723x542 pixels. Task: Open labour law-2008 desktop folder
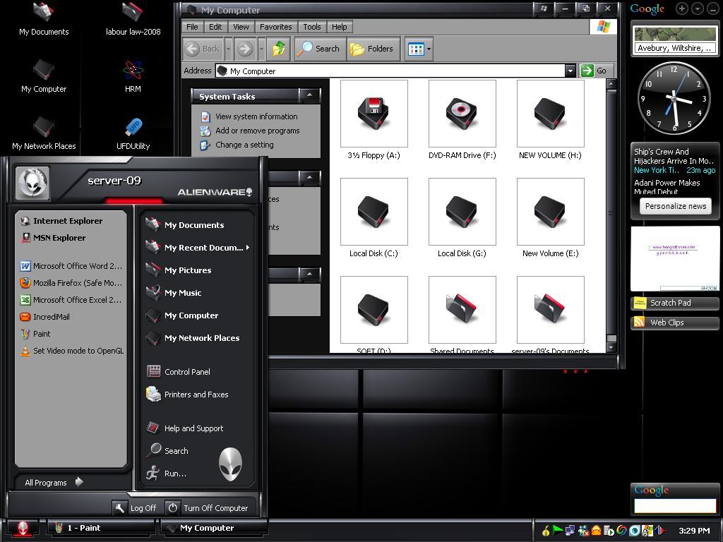133,19
